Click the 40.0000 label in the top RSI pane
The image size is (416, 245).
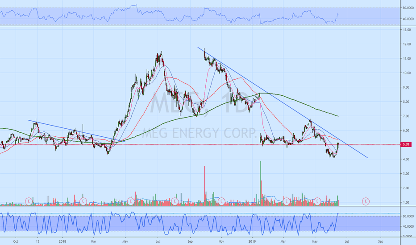click(408, 19)
